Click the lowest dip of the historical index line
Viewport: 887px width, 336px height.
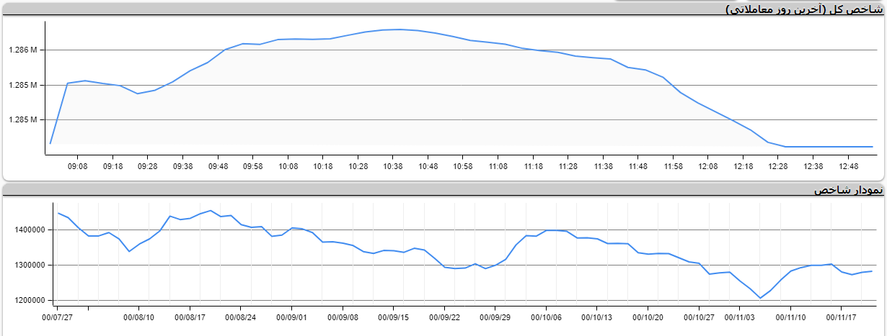[760, 298]
